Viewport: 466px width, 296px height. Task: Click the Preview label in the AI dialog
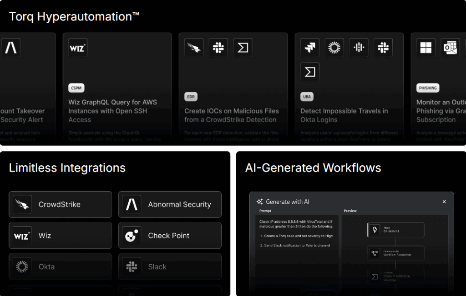click(x=350, y=211)
